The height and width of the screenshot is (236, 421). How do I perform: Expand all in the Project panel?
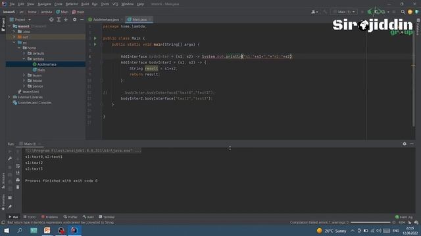[59, 20]
